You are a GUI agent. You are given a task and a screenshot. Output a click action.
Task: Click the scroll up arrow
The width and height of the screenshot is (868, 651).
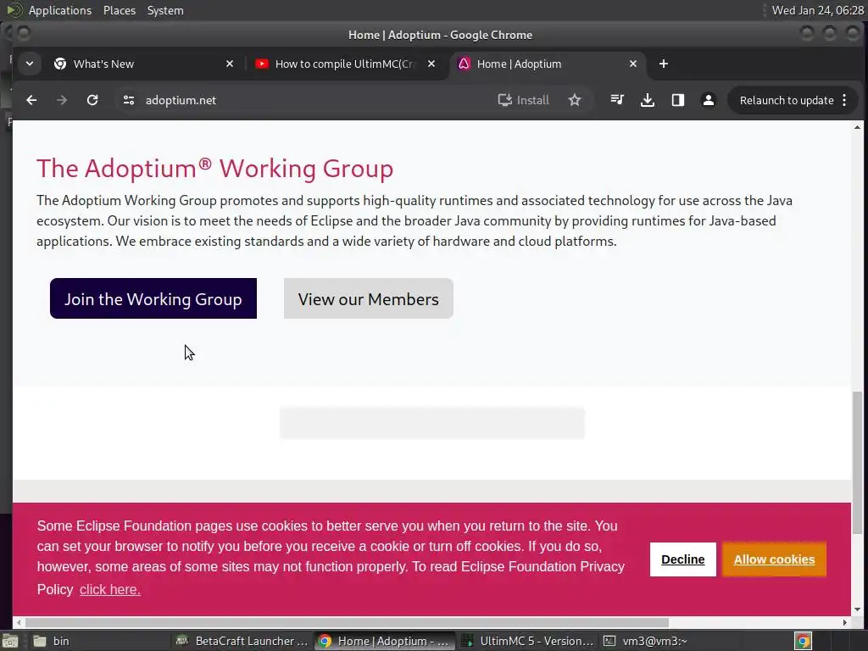857,127
